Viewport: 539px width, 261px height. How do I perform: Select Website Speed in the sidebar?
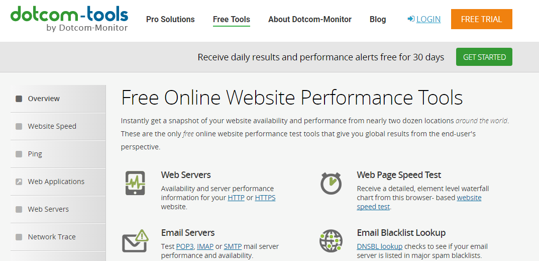(x=58, y=126)
